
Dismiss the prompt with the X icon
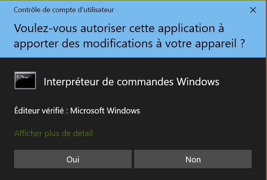[253, 10]
